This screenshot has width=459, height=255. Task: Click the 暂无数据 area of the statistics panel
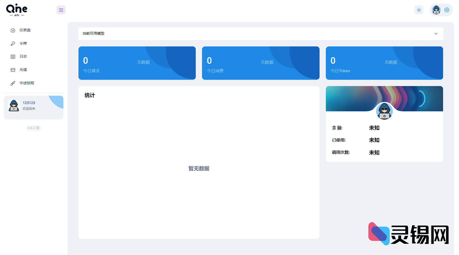click(199, 169)
